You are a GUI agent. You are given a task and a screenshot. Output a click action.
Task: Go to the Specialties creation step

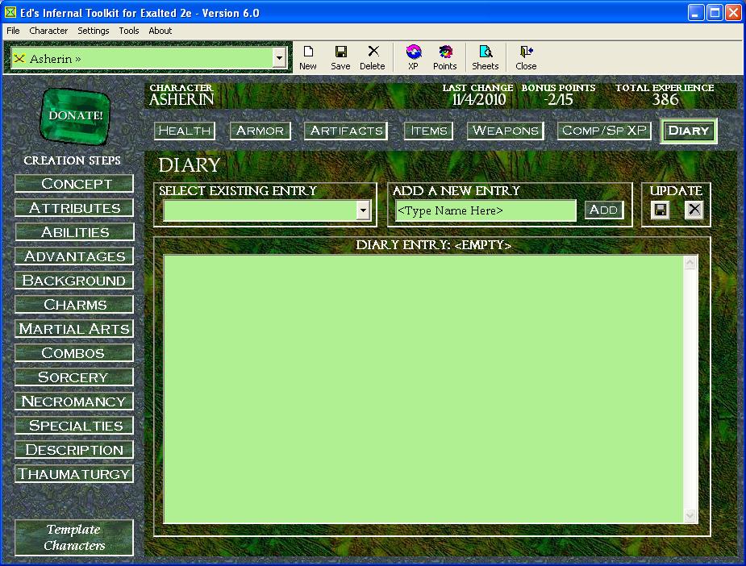click(x=74, y=426)
